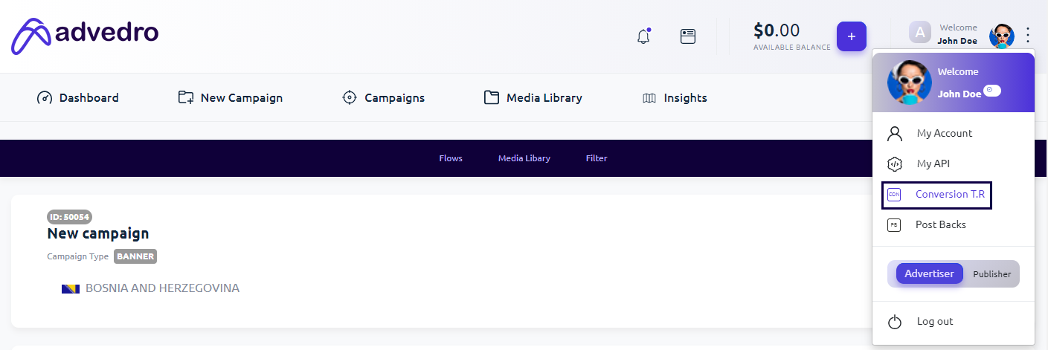Click the My Account person icon
Screen dimensions: 1048x350
pyautogui.click(x=895, y=134)
